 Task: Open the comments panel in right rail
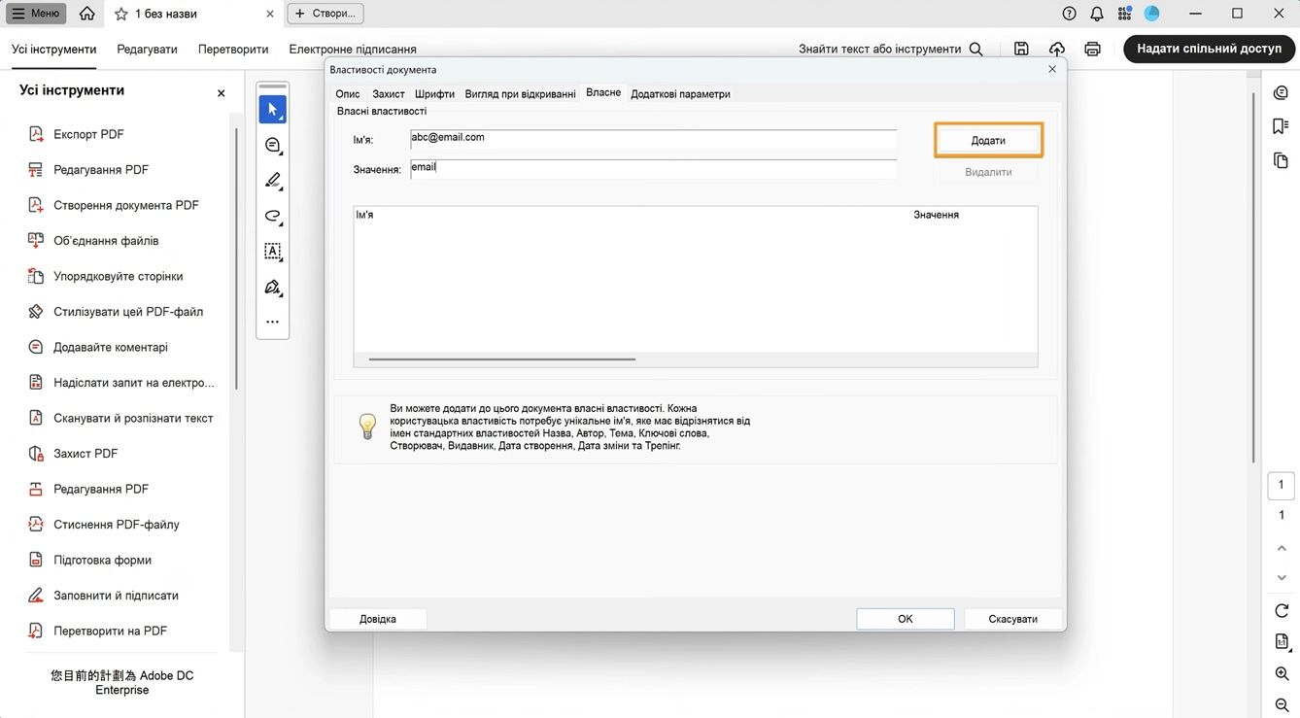(x=1281, y=92)
